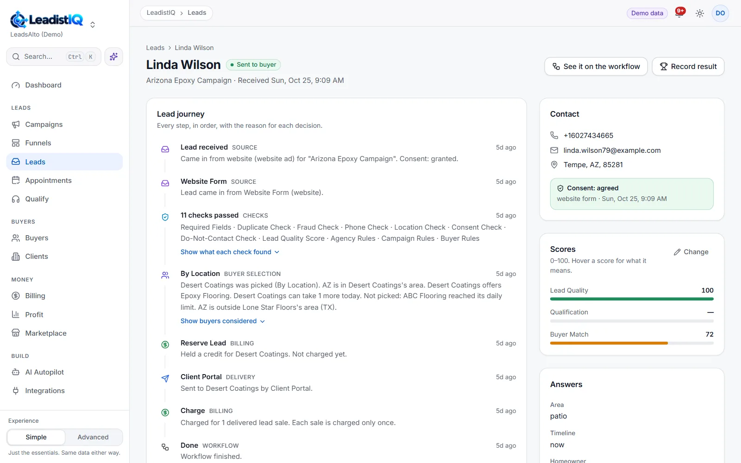Click the people icon on By Location step
741x463 pixels.
click(x=165, y=275)
